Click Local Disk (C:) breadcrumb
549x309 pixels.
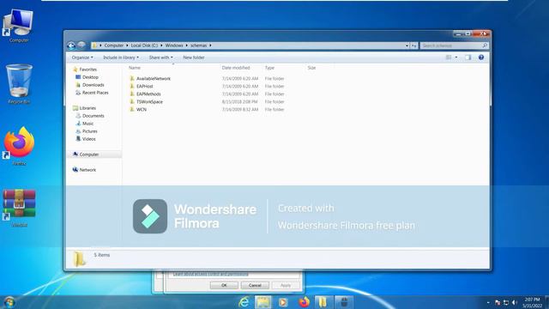tap(144, 45)
